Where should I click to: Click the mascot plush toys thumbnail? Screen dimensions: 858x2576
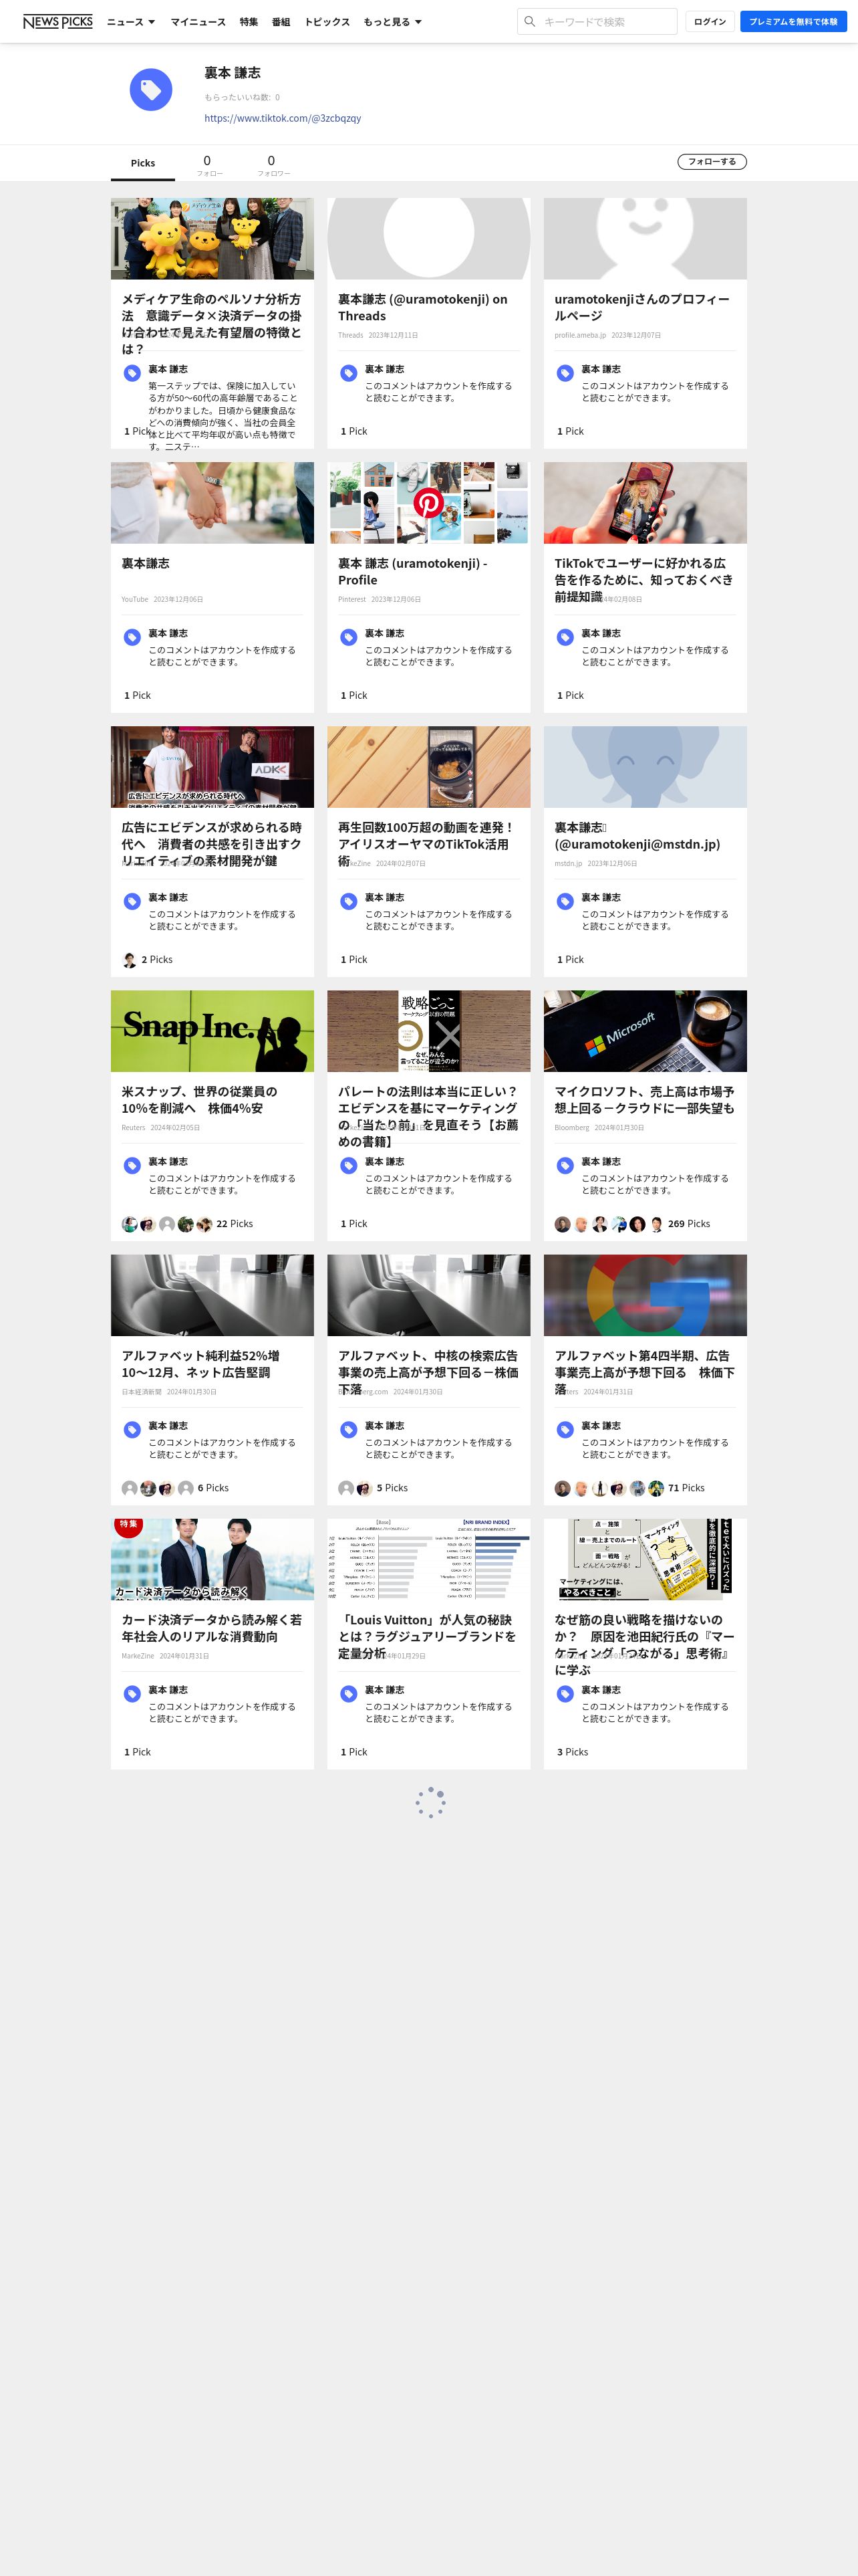pos(212,239)
